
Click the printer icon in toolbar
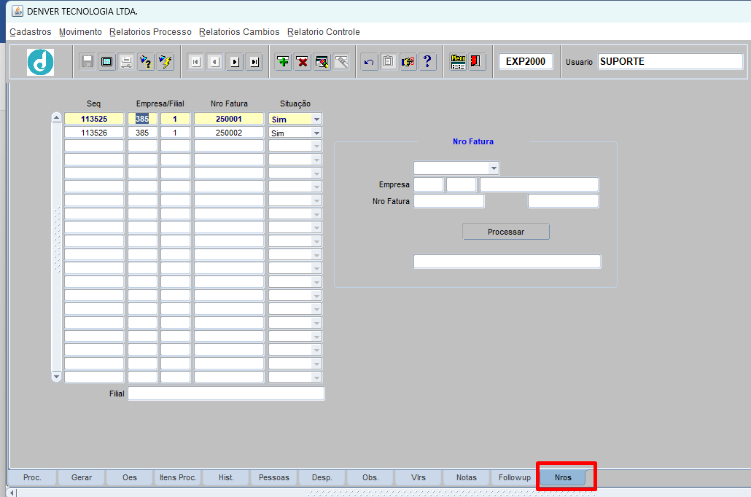(126, 62)
